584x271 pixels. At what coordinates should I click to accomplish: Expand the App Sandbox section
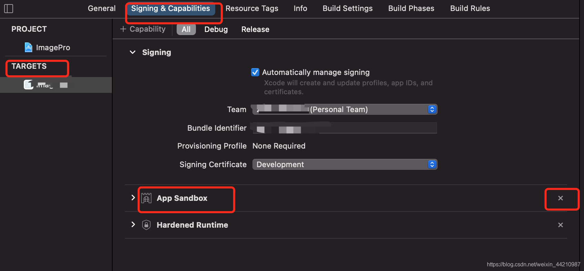(x=133, y=198)
